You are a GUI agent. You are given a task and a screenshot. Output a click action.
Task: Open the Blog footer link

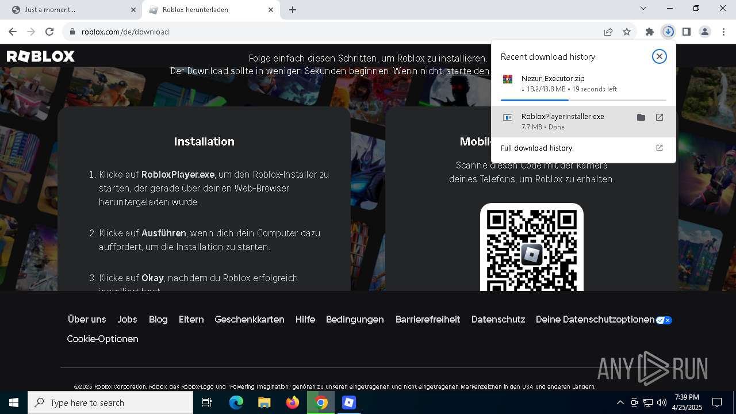(x=158, y=320)
